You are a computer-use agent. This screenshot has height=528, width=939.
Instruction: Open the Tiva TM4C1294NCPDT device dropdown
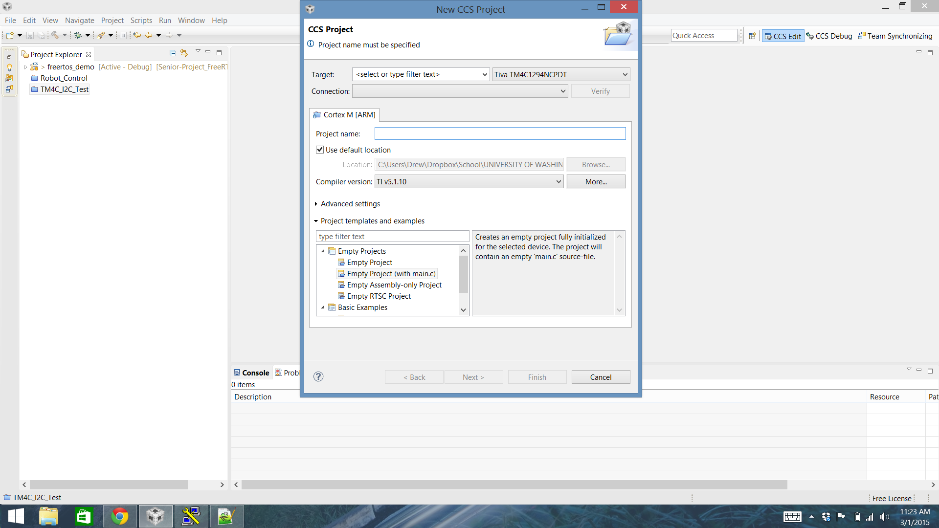[561, 74]
